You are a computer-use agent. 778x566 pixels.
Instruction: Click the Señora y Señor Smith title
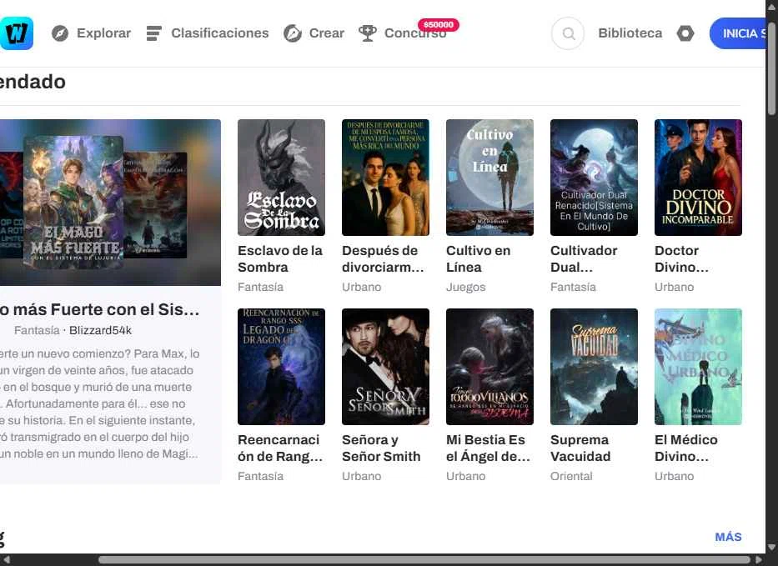point(381,448)
